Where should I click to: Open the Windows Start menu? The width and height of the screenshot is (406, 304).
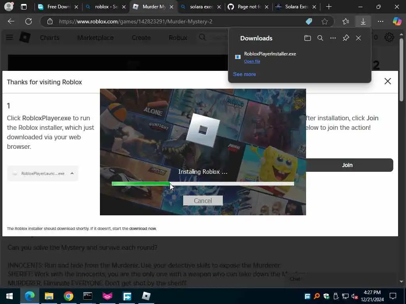[x=10, y=296]
